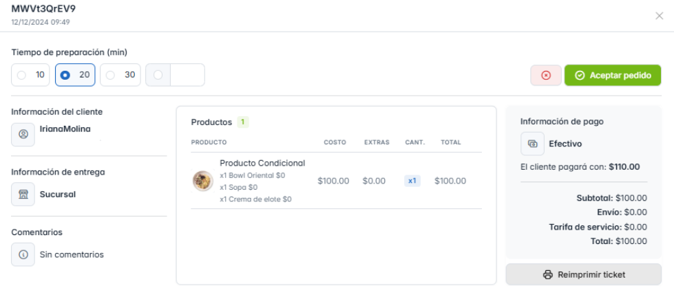Close the order details dialog
This screenshot has height=297, width=674.
coord(659,16)
